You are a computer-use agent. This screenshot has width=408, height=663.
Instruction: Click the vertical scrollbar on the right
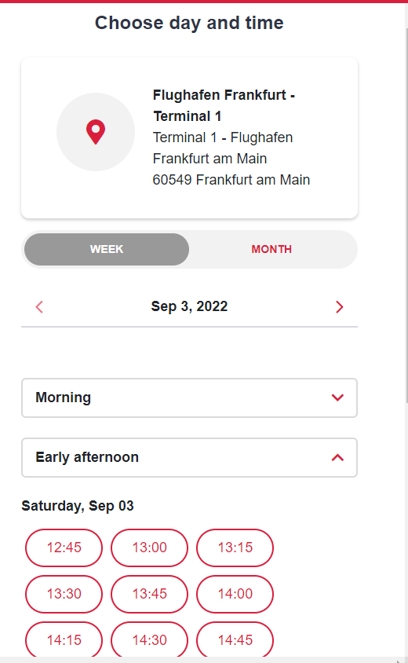pyautogui.click(x=406, y=216)
